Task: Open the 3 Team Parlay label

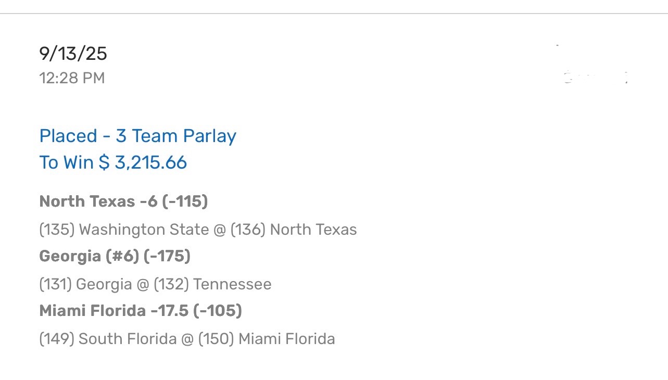Action: (x=176, y=136)
